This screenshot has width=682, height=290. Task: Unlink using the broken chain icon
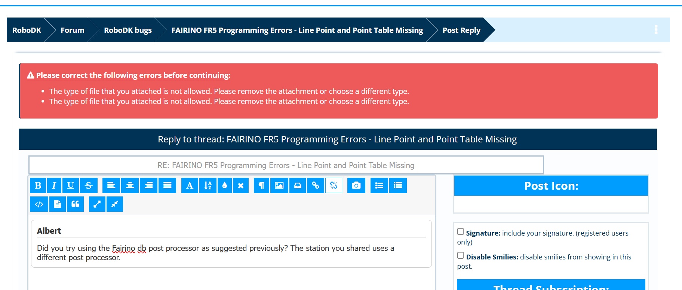pyautogui.click(x=334, y=185)
